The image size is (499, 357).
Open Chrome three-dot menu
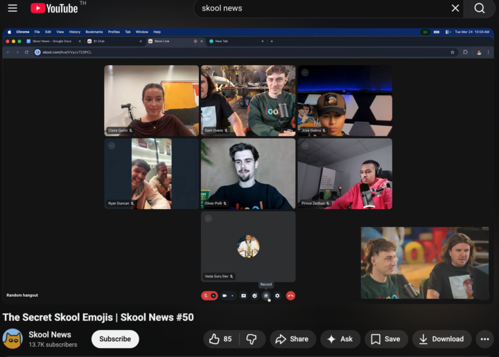[488, 53]
